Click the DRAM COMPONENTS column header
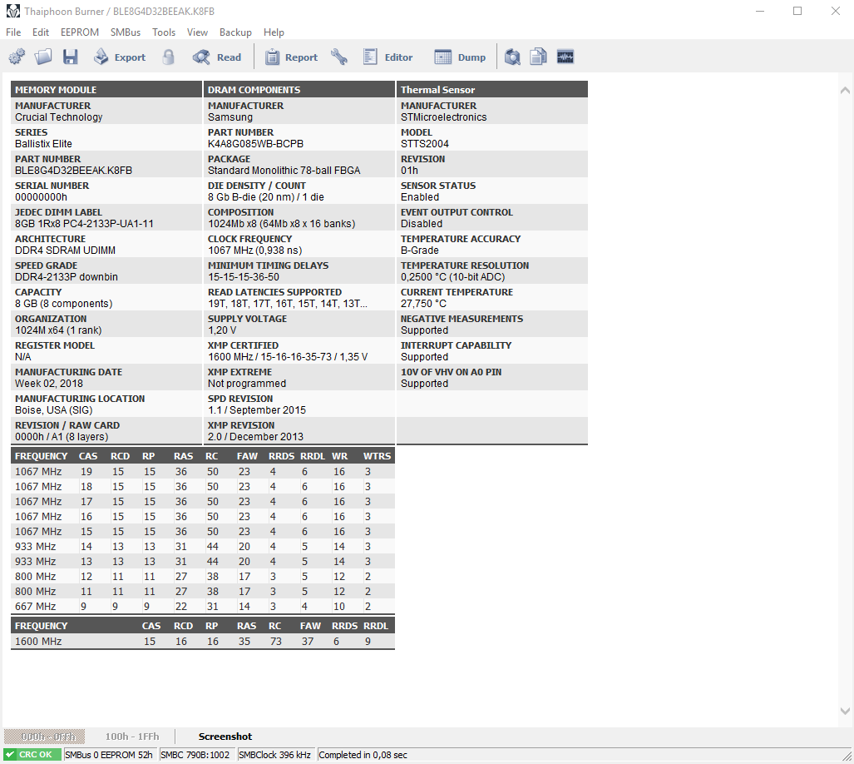The width and height of the screenshot is (854, 764). point(299,89)
